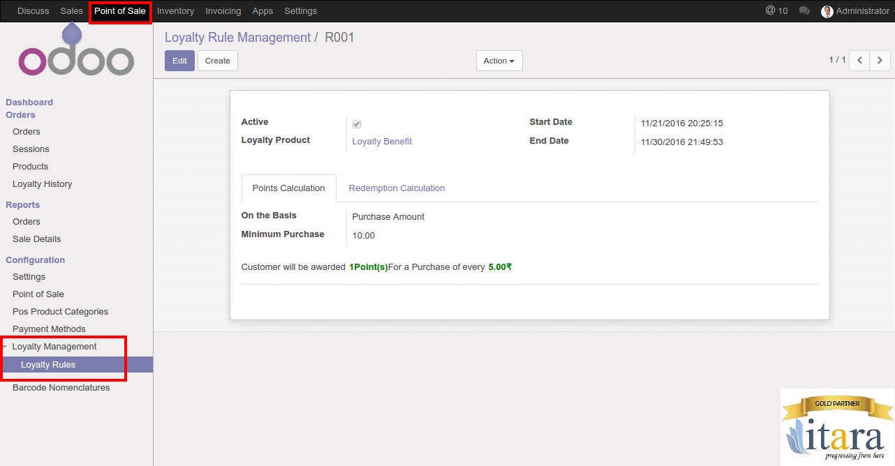
Task: Click the green 1Point(s) text
Action: click(x=369, y=267)
